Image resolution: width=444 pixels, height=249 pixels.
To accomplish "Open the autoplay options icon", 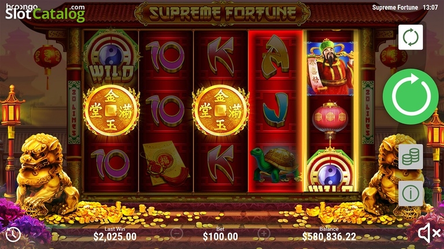I will [x=410, y=37].
